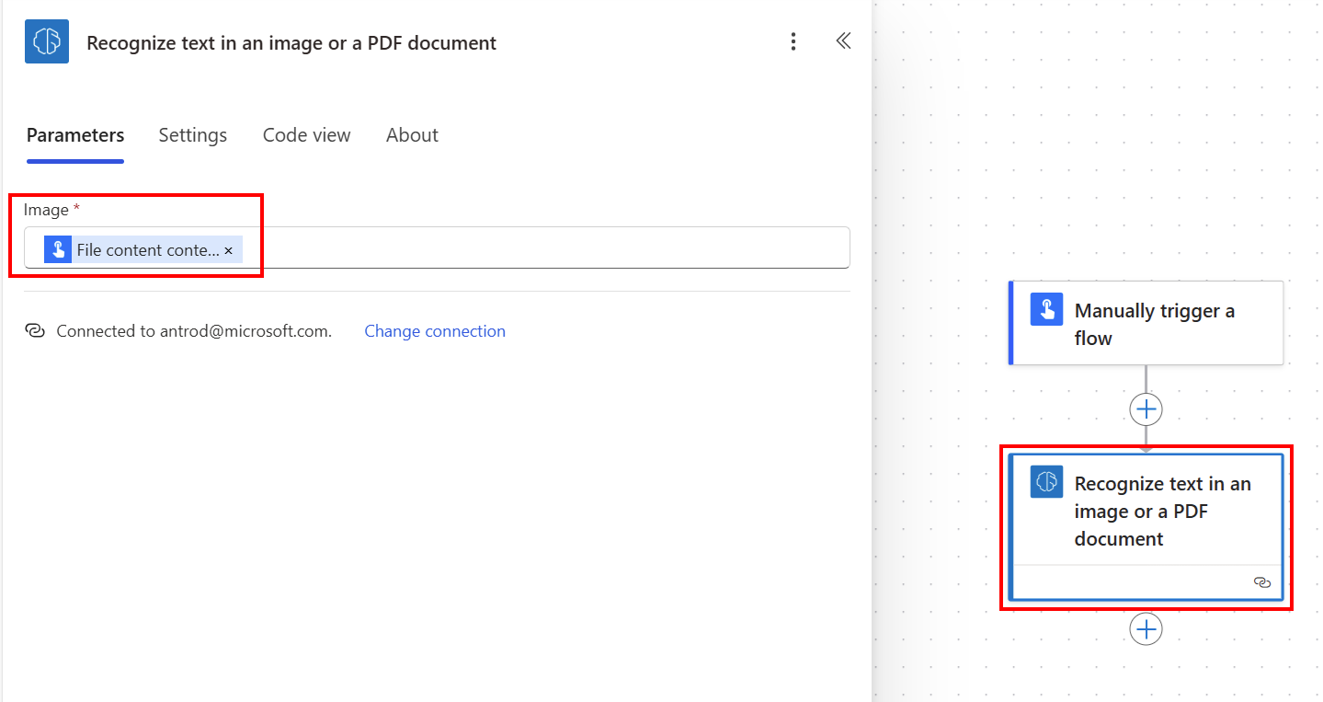The image size is (1323, 702).
Task: Click the plus icon between trigger and action
Action: tap(1146, 409)
